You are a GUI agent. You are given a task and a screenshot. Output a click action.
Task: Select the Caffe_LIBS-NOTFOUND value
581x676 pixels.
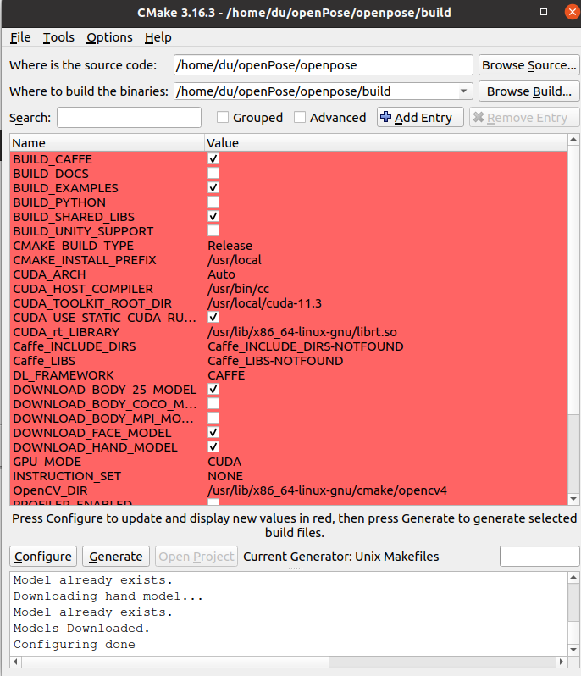(x=275, y=361)
